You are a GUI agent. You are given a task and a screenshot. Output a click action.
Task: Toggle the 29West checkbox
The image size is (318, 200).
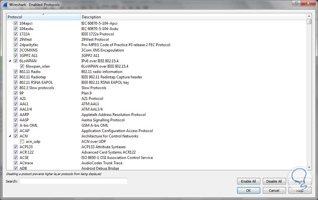(16, 39)
